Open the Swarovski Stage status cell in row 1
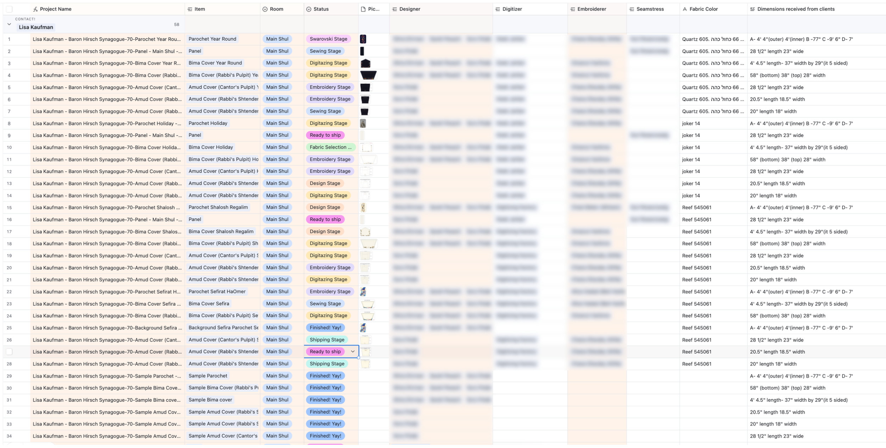Screen dimensions: 886x448 point(328,39)
